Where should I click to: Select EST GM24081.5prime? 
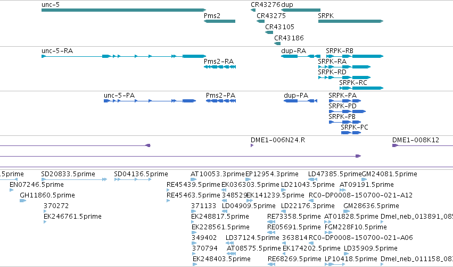coord(364,179)
